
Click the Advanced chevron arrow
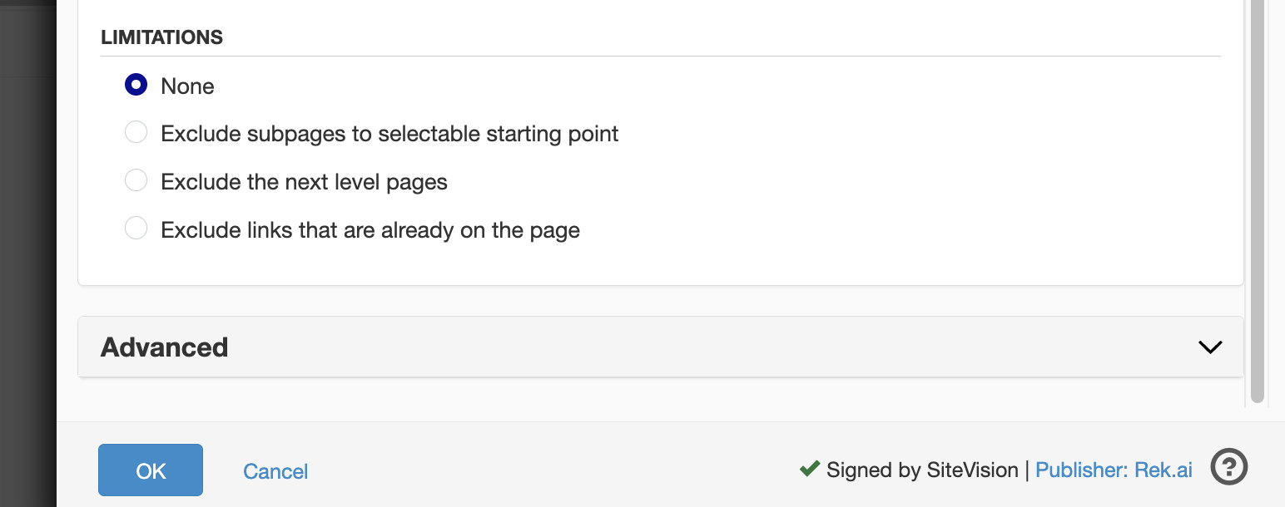[x=1209, y=347]
